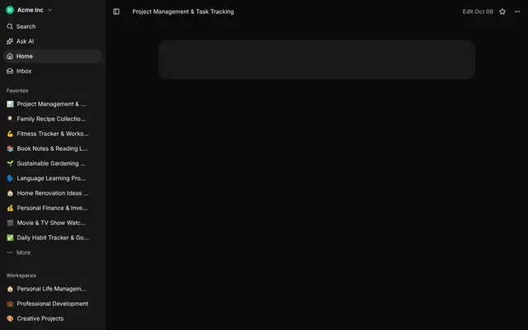Click the Acme Inc green logo icon
Screen dimensions: 528x330
pos(10,10)
